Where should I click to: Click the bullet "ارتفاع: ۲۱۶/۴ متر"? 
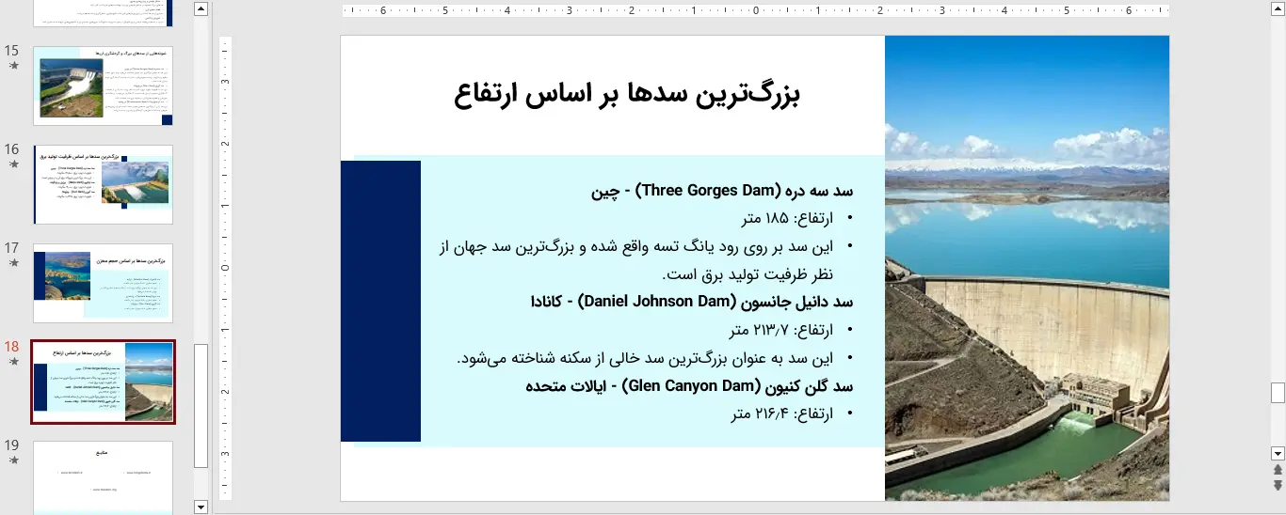(x=782, y=414)
